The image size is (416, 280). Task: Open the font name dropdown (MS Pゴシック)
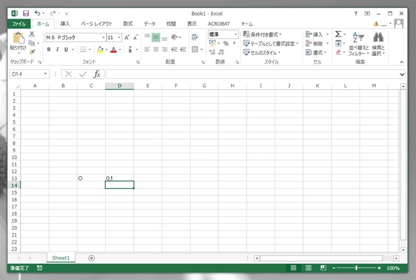(103, 37)
